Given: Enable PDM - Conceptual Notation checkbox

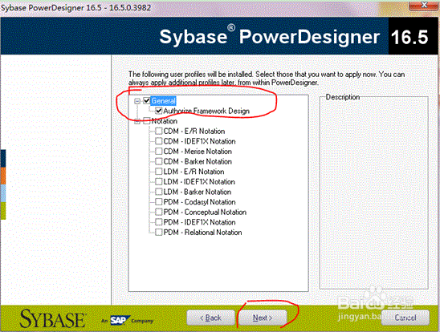Looking at the screenshot, I should (159, 212).
